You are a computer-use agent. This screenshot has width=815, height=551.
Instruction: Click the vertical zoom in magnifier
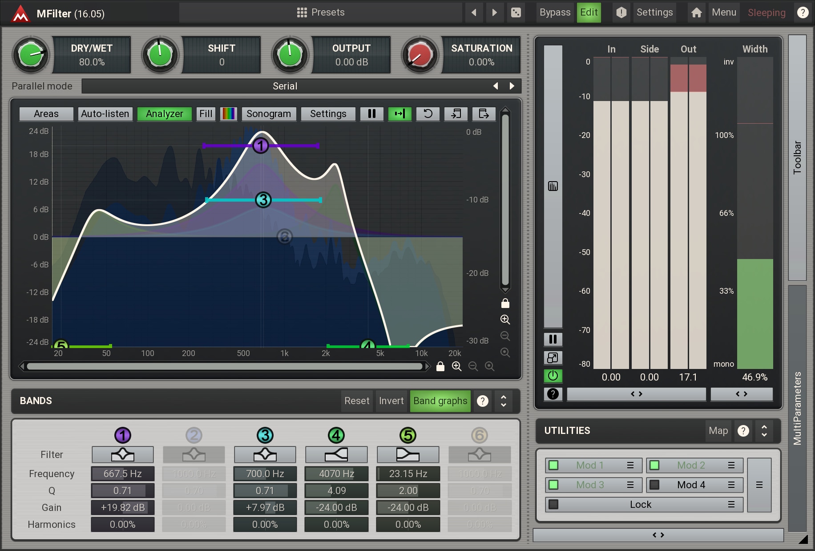pyautogui.click(x=505, y=320)
